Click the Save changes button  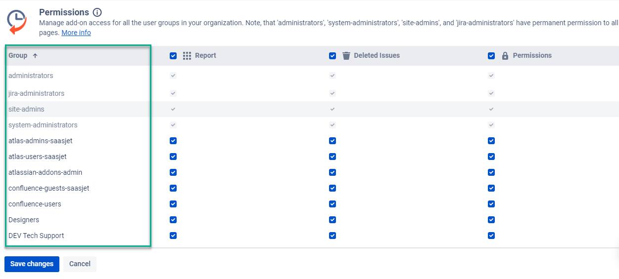pos(32,264)
